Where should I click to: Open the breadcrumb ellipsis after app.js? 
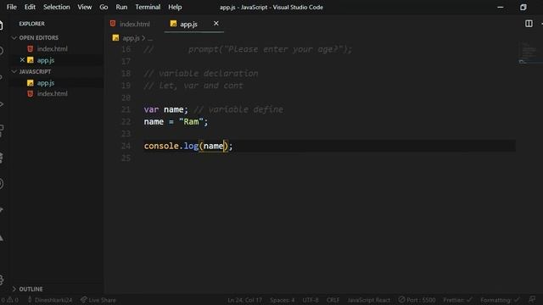tap(150, 38)
